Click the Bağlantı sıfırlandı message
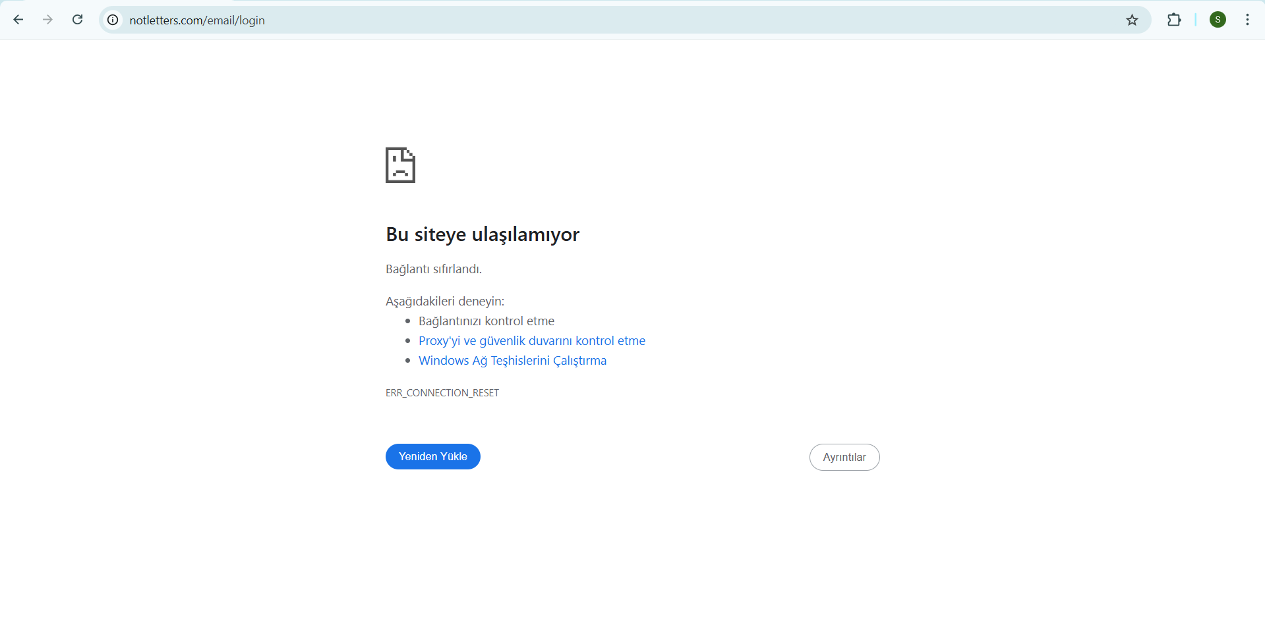Screen dimensions: 1265x634 pos(434,269)
